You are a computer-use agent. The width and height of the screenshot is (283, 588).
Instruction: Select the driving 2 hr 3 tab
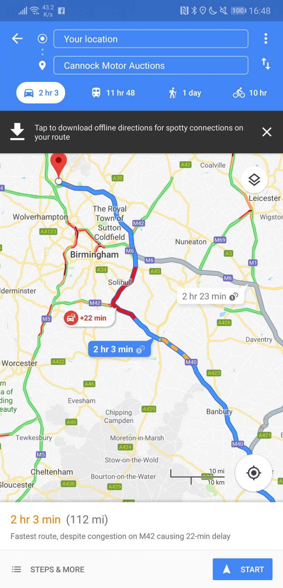tap(41, 93)
